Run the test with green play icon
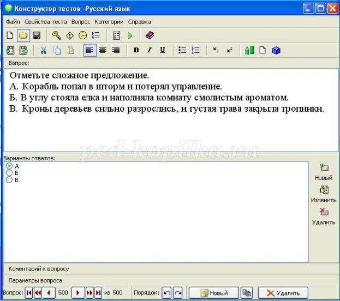 click(x=130, y=35)
